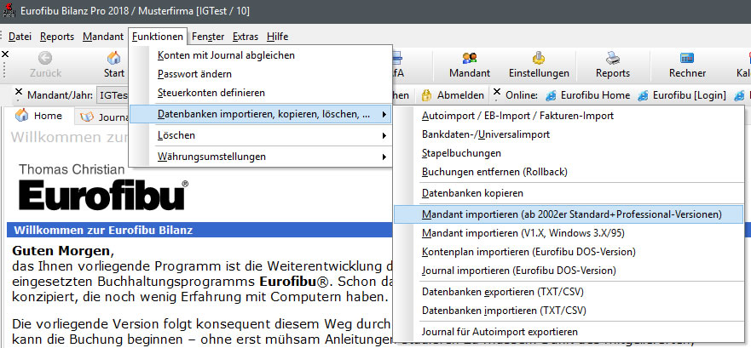Viewport: 751px width, 348px height.
Task: Select Autoimport / EB-Import / Fakturen-Import
Action: point(569,116)
